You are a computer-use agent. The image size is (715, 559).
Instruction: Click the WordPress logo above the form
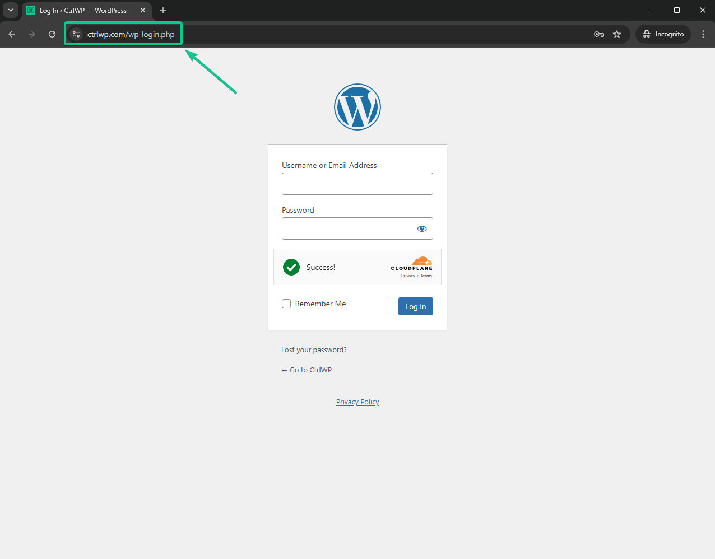[357, 107]
